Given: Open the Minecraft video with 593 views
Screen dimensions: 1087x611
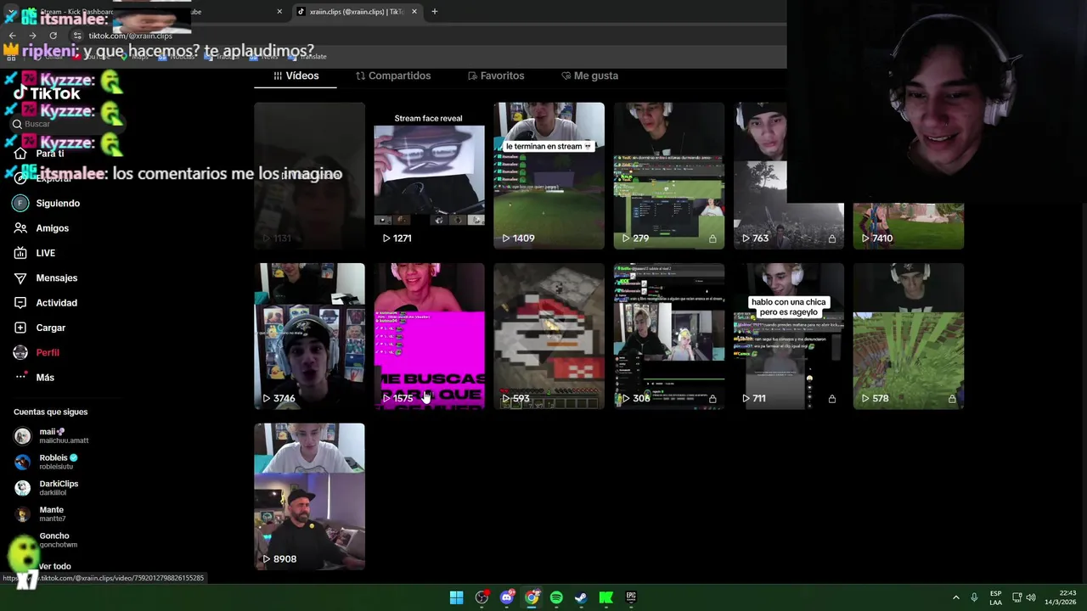Looking at the screenshot, I should coord(549,336).
